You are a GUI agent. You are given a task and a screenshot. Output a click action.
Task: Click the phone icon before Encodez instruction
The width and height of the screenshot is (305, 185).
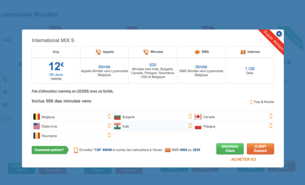pos(76,150)
